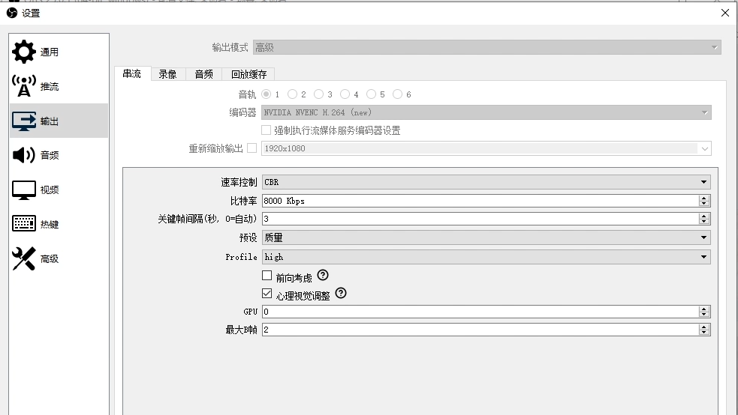Select audio track 6 radio button
Viewport: 738px width, 415px height.
click(398, 94)
